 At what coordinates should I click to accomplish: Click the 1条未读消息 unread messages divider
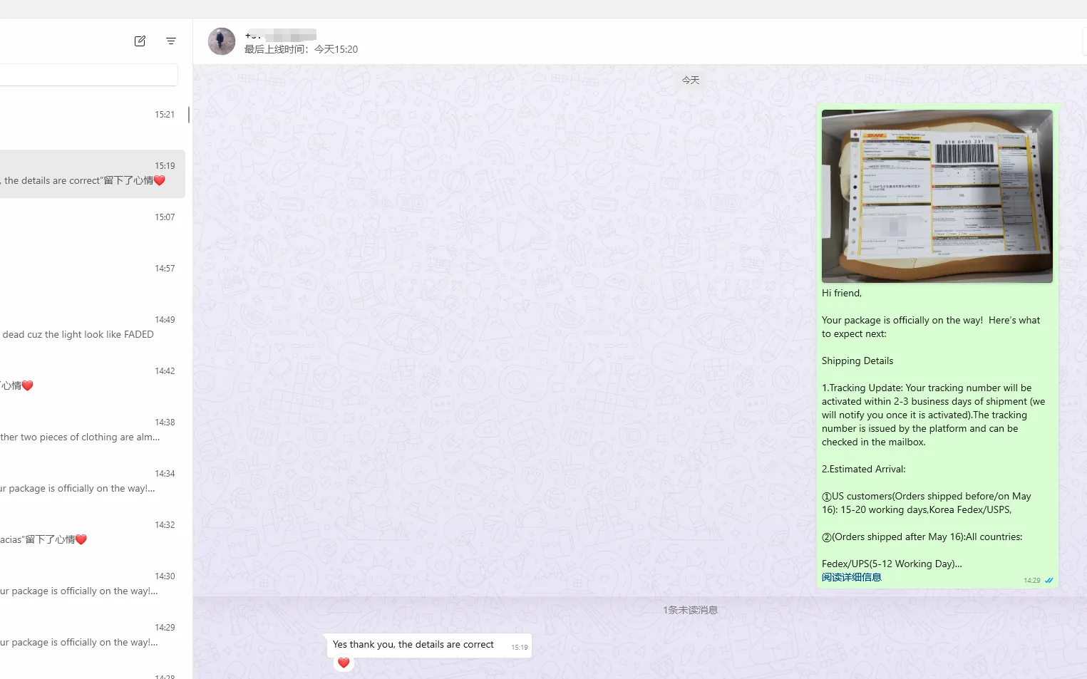pyautogui.click(x=690, y=610)
